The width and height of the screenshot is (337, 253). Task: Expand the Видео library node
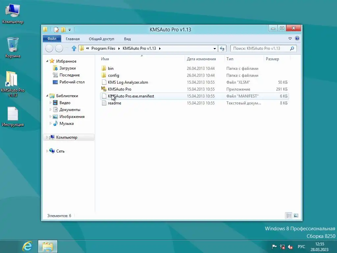[x=50, y=103]
